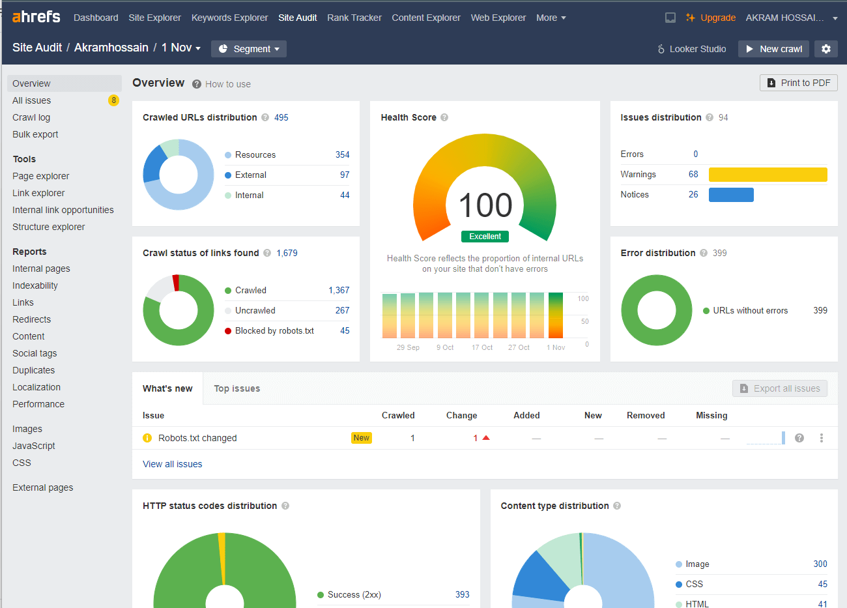Click the All issues count badge

click(113, 100)
